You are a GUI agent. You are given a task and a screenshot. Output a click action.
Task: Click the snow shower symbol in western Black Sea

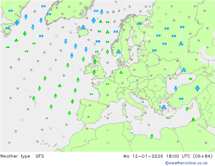click(176, 88)
